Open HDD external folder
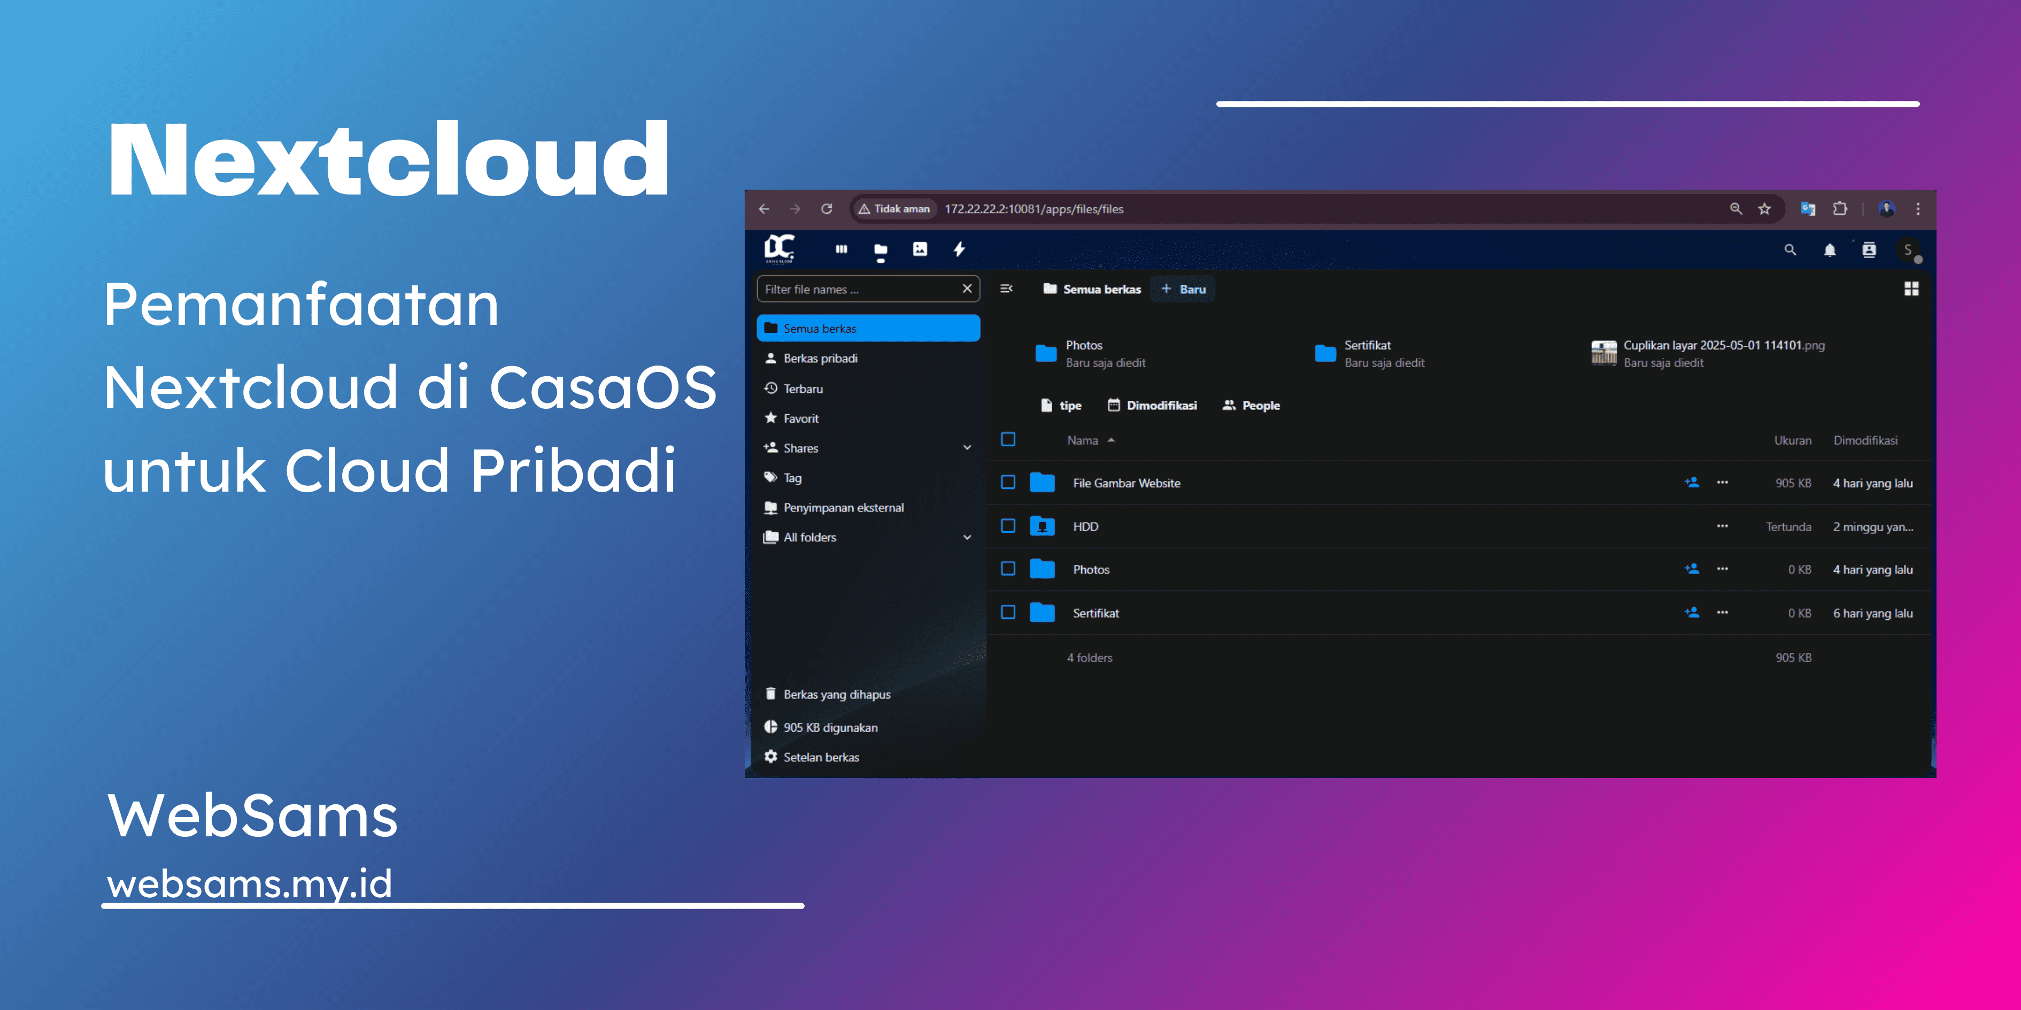 (1085, 527)
